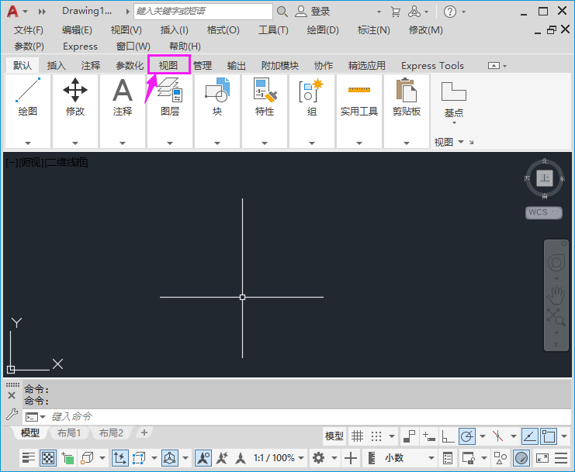
Task: Click the help question mark icon
Action: [x=449, y=12]
